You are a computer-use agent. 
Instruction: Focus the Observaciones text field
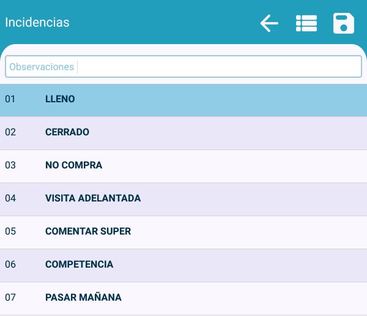tap(183, 67)
